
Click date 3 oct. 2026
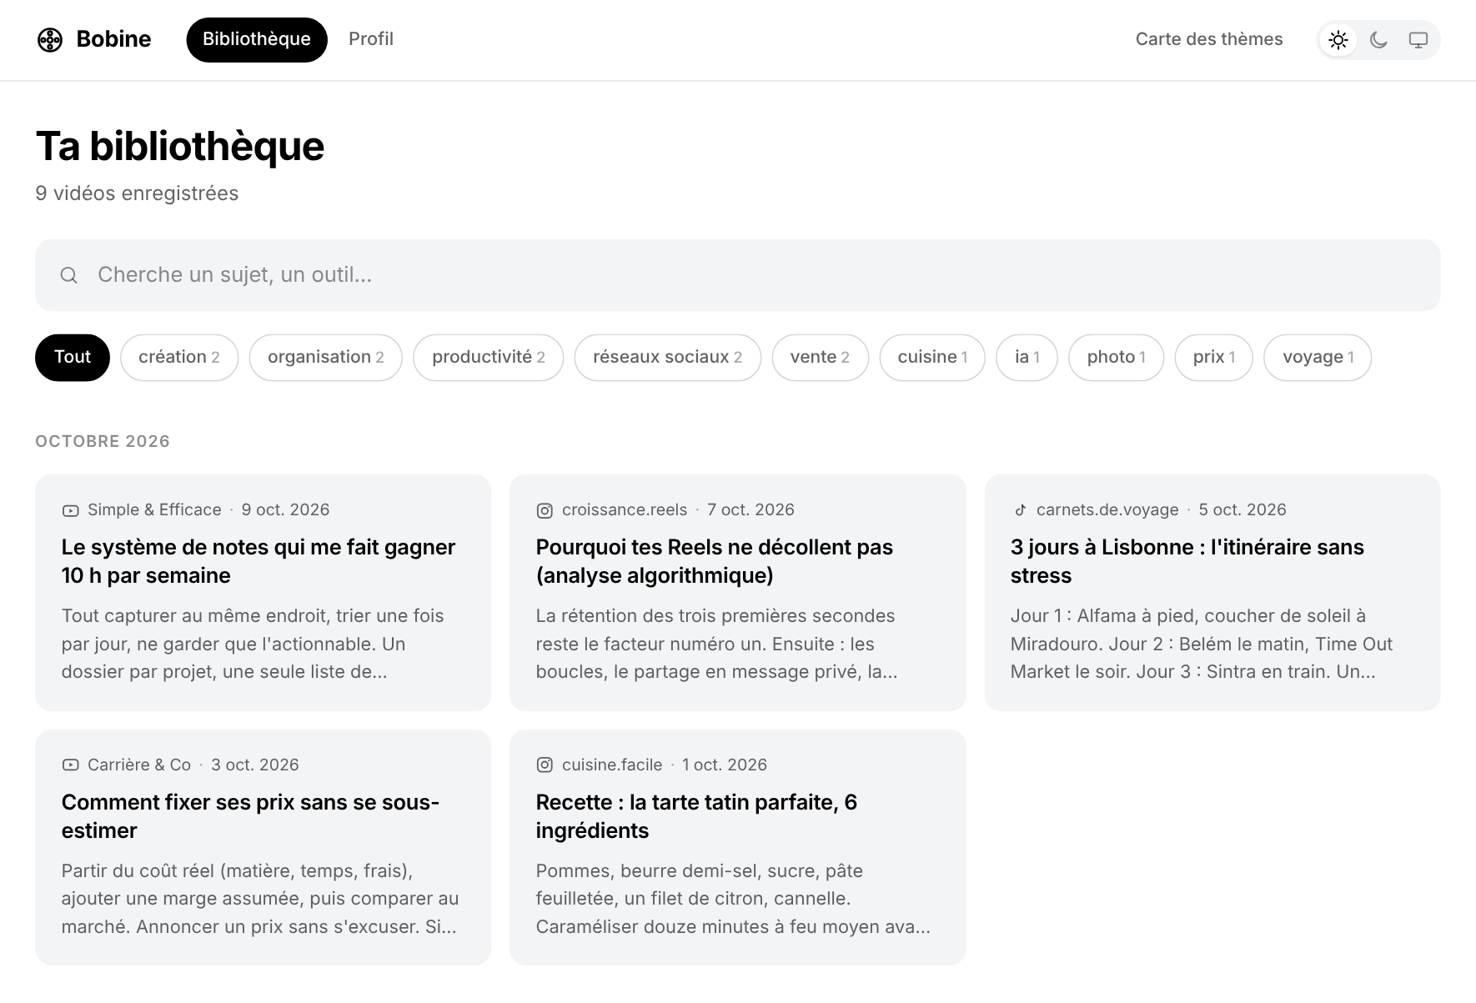[255, 765]
